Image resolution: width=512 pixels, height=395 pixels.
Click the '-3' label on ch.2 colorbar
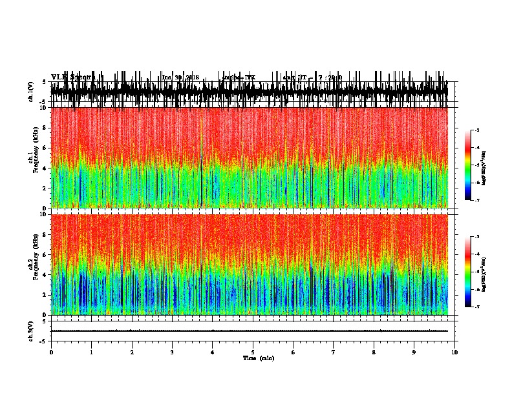click(476, 237)
